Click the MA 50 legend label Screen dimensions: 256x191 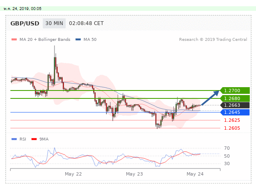point(90,40)
